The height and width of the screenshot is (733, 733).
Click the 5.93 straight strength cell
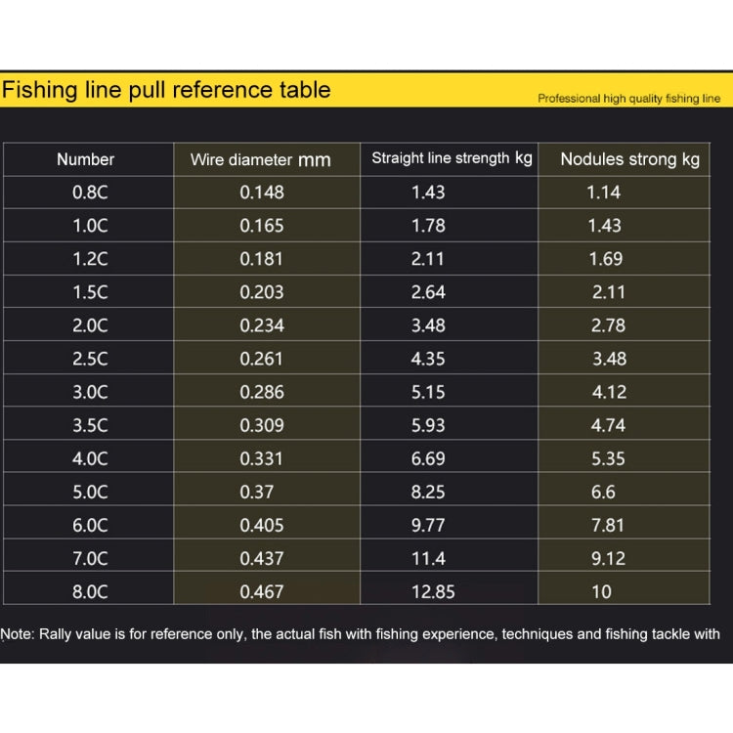pos(449,425)
